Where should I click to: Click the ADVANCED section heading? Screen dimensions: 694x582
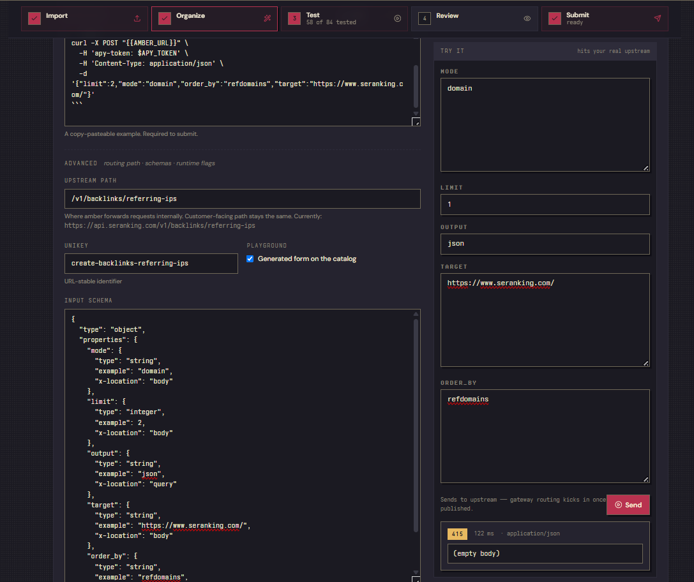pyautogui.click(x=80, y=163)
